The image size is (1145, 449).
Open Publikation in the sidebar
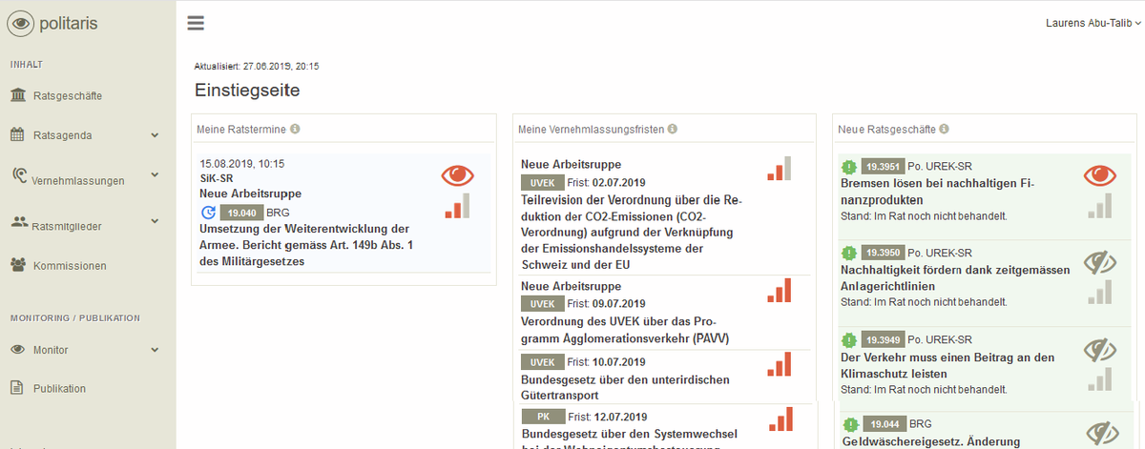(x=59, y=388)
